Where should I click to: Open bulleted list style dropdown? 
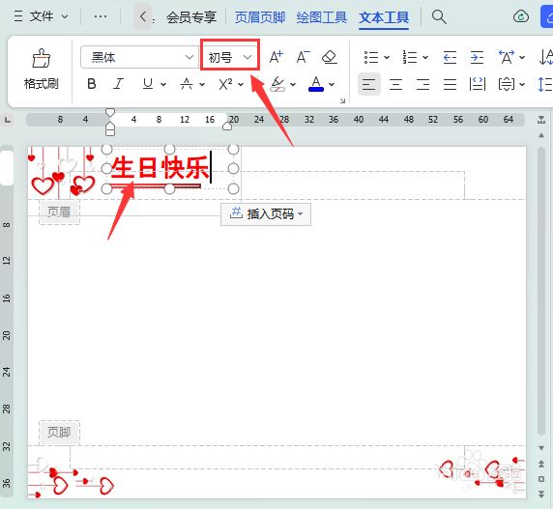[x=387, y=57]
